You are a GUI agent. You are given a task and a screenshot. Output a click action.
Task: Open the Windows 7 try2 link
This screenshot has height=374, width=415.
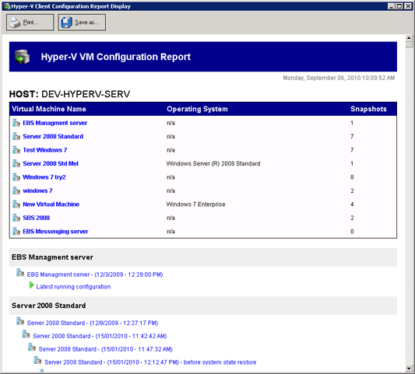[x=44, y=177]
